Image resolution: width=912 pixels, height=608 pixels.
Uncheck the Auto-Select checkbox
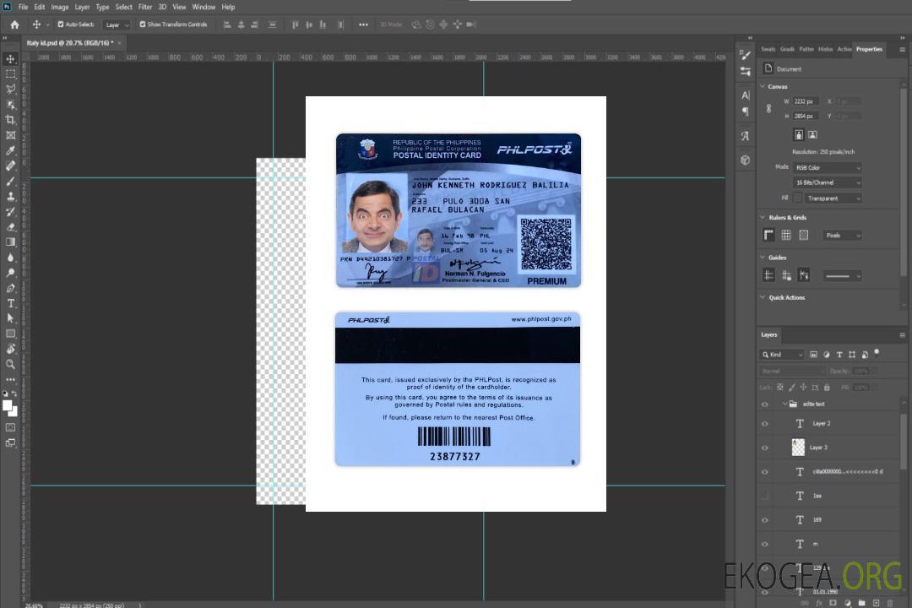(59, 24)
